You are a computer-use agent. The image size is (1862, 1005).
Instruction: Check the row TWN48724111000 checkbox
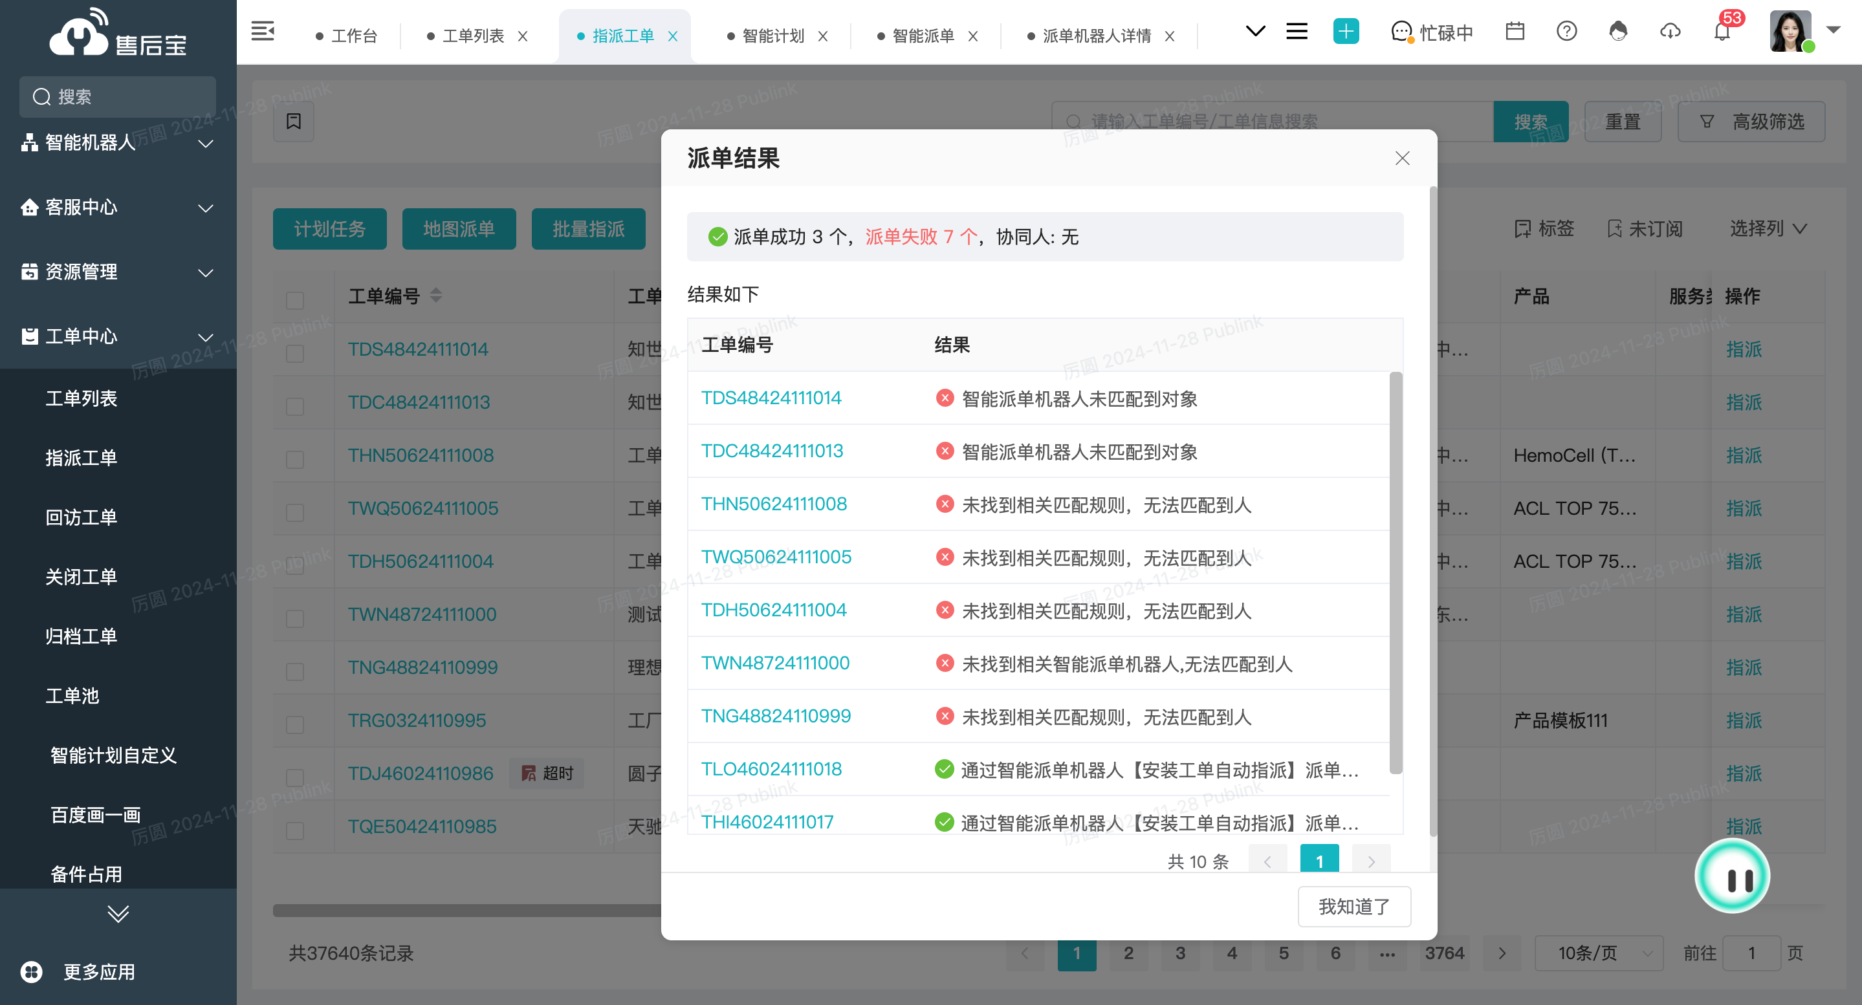[295, 618]
